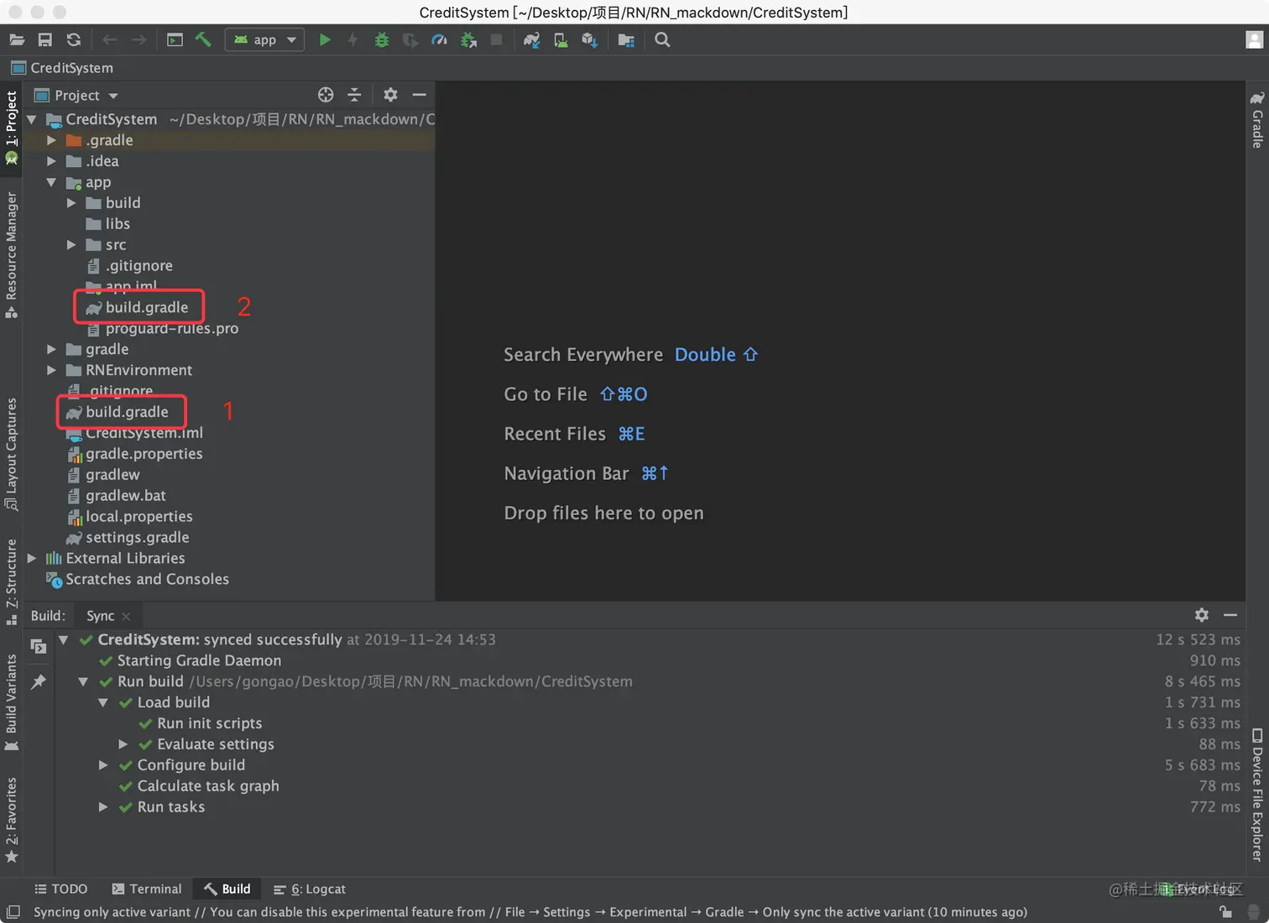The image size is (1269, 923).
Task: Open the Layout Captures side tab
Action: click(x=11, y=454)
